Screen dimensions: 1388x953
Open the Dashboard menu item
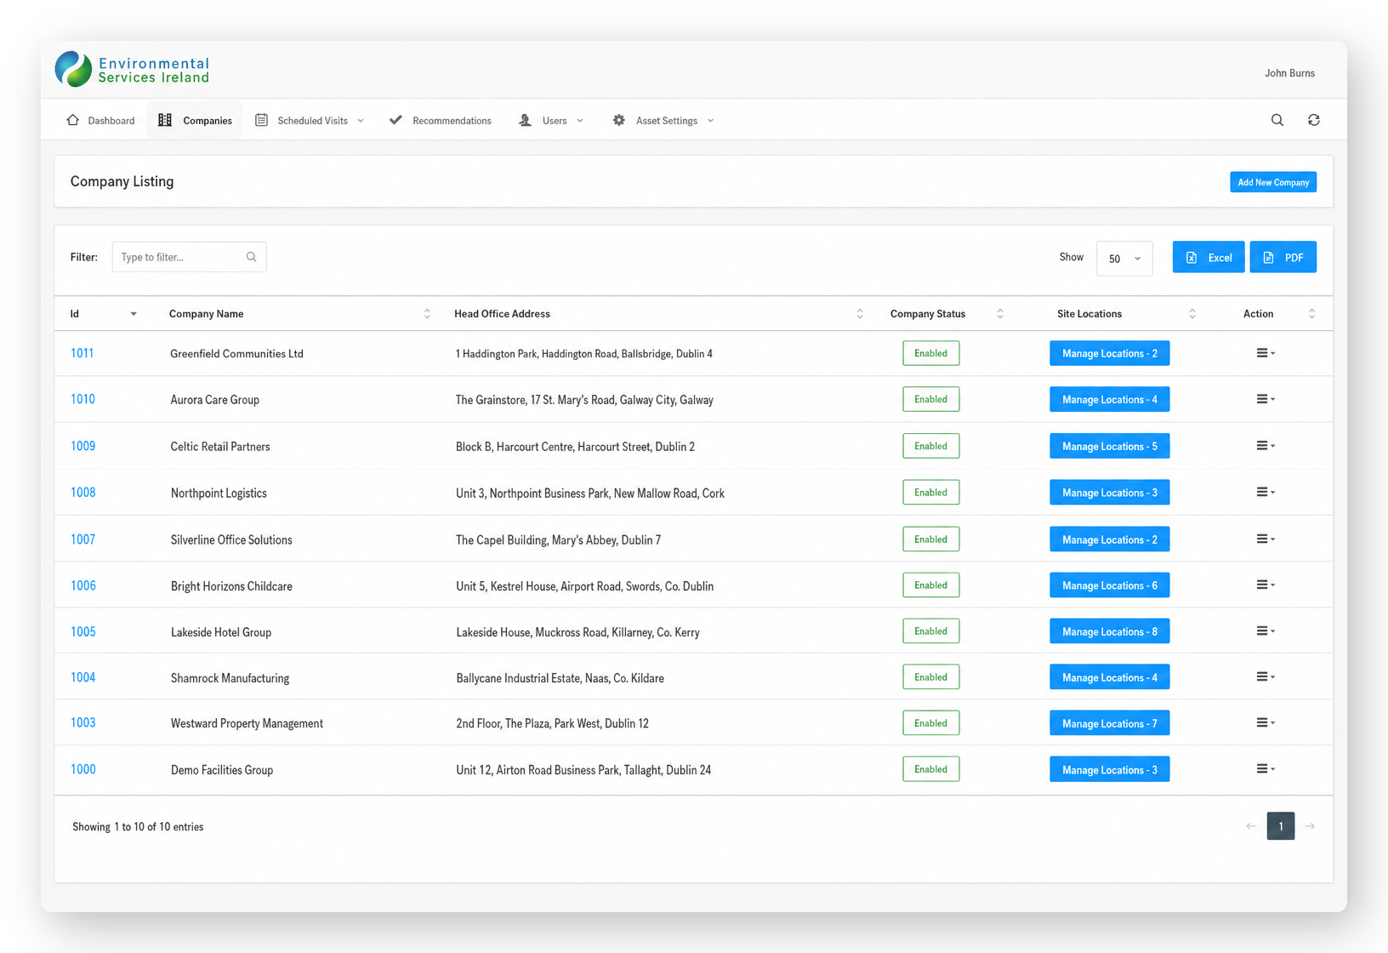point(100,120)
